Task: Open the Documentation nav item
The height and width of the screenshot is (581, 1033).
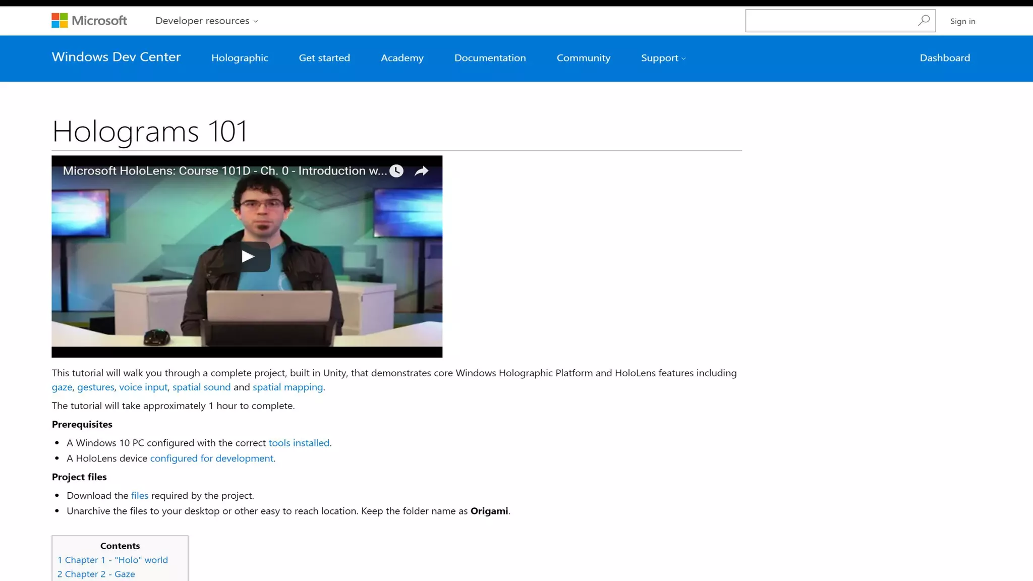Action: pyautogui.click(x=490, y=58)
